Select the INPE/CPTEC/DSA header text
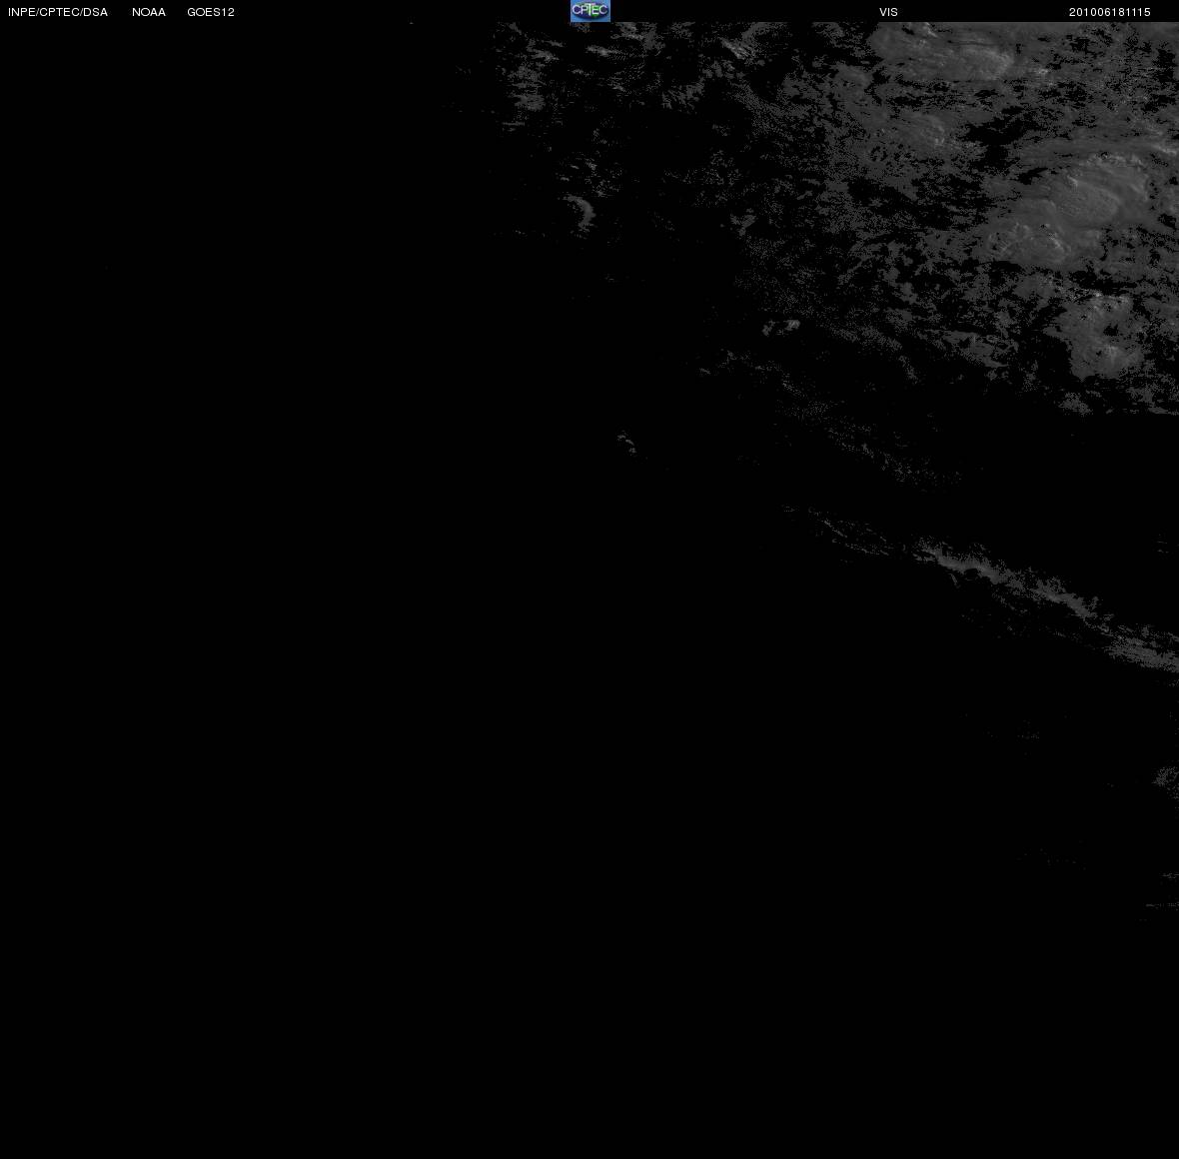Viewport: 1179px width, 1159px height. [58, 12]
